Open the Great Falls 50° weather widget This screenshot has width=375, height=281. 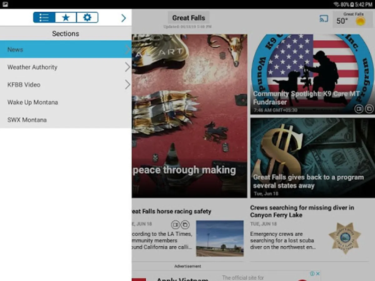(352, 20)
